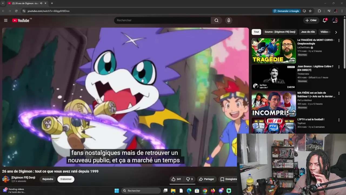Image resolution: width=346 pixels, height=195 pixels.
Task: Mute the tab using the speaker icon
Action: [41, 3]
